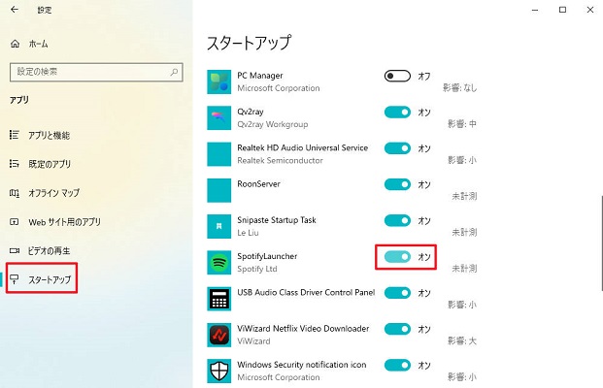The width and height of the screenshot is (603, 388).
Task: Click the Spotify Ltd publisher text
Action: [257, 269]
